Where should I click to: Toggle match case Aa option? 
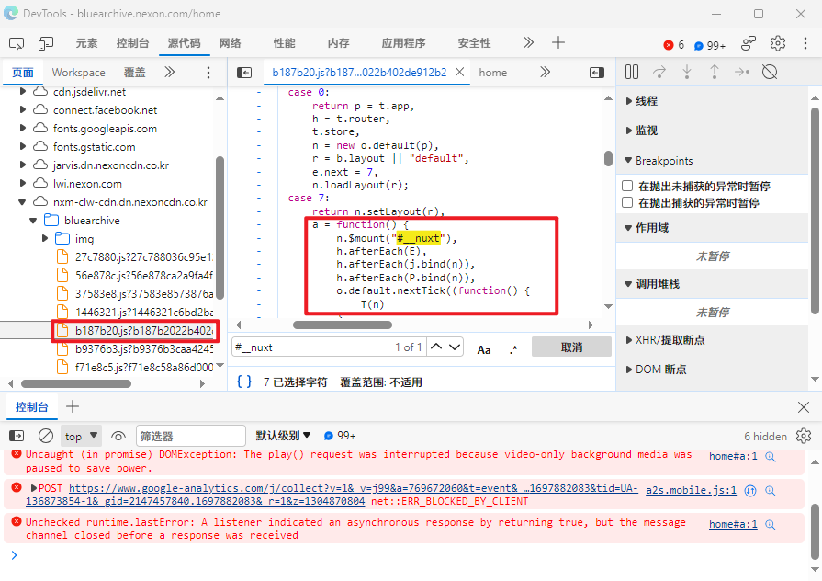pos(484,348)
